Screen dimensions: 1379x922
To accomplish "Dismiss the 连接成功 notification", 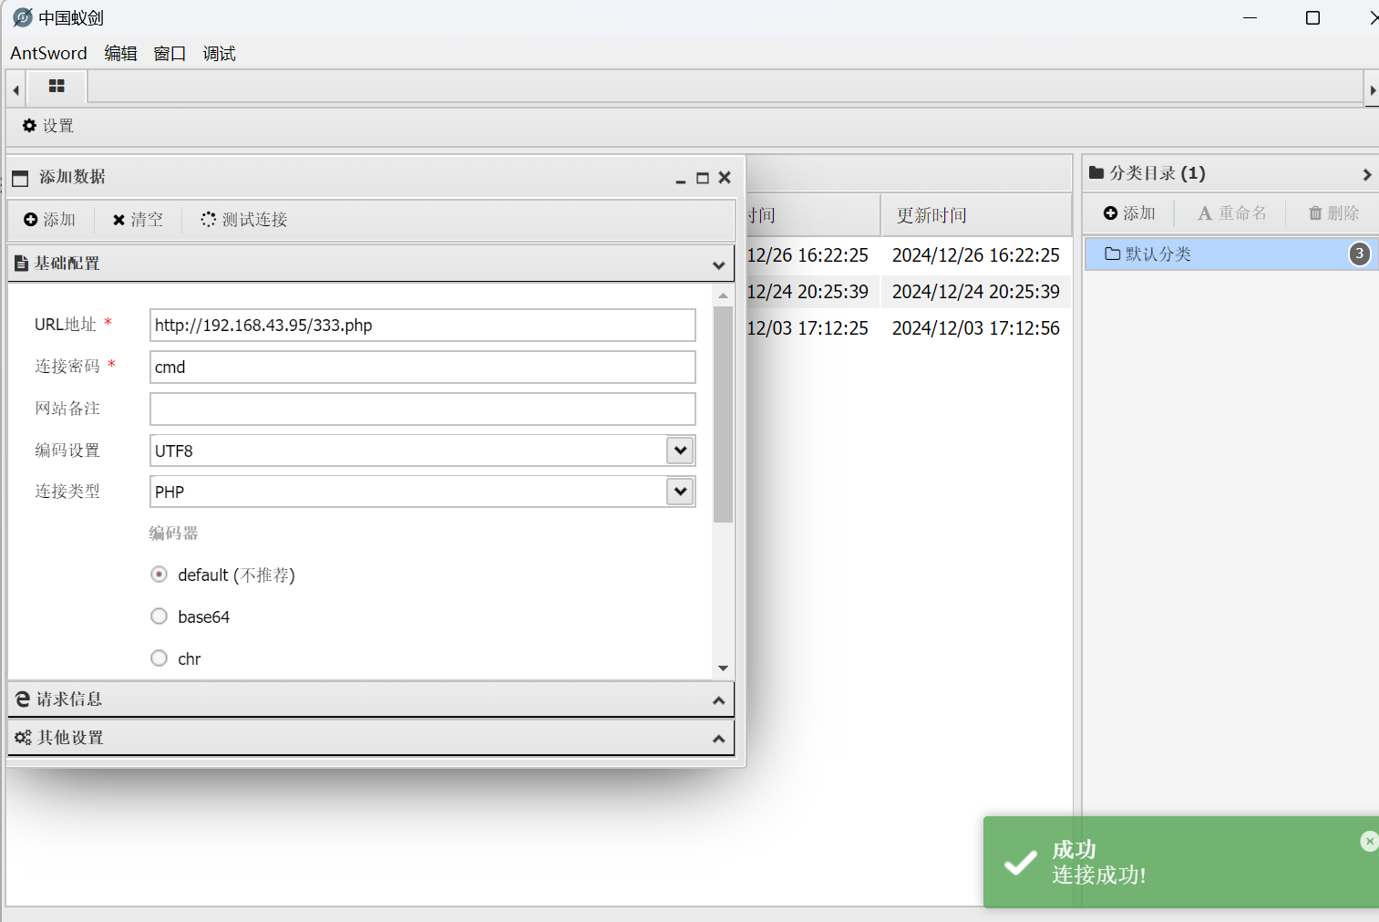I will [x=1369, y=841].
